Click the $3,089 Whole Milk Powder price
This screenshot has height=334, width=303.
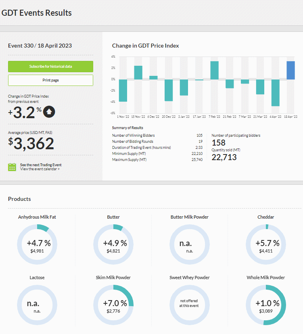click(266, 311)
